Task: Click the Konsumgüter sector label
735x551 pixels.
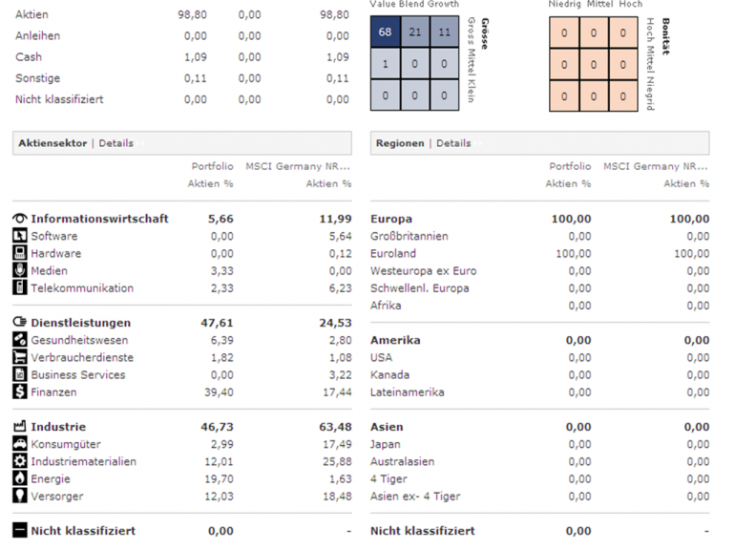Action: point(66,444)
